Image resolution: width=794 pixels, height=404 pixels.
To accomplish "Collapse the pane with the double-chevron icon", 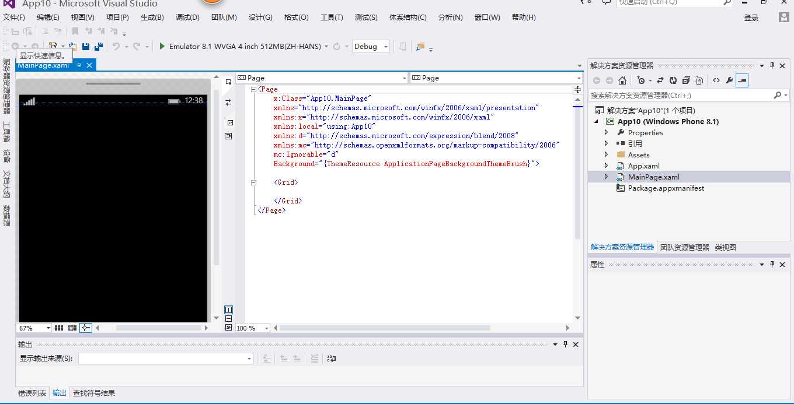I will click(228, 328).
